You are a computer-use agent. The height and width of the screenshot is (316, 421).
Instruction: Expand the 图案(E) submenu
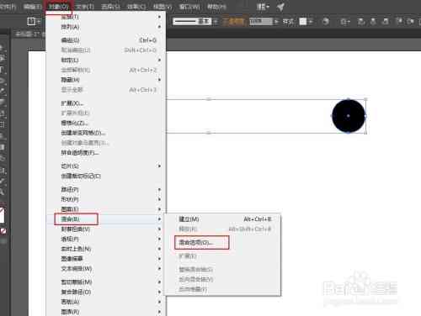pos(106,209)
